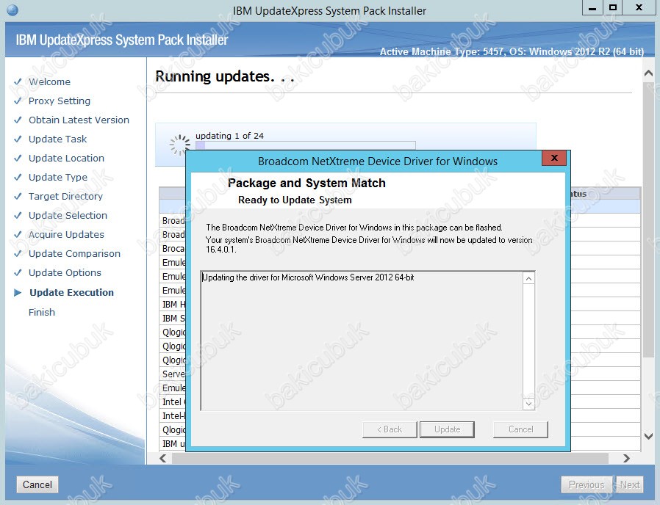Click the Next button in installer
This screenshot has height=505, width=660.
click(629, 484)
